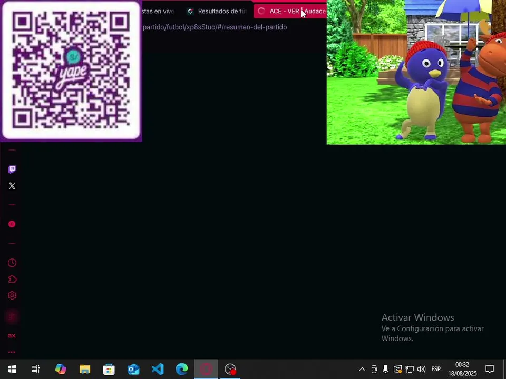The height and width of the screenshot is (379, 506).
Task: Click the microphone tray icon
Action: 386,369
